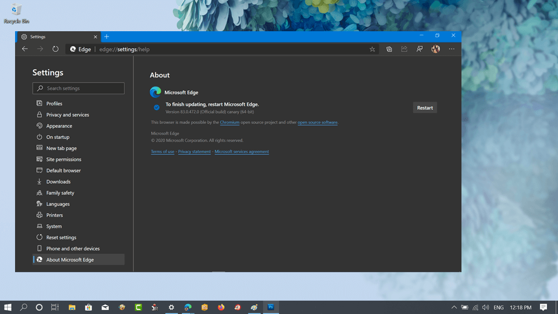Open the Send feedback icon
This screenshot has height=314, width=558.
(x=420, y=49)
